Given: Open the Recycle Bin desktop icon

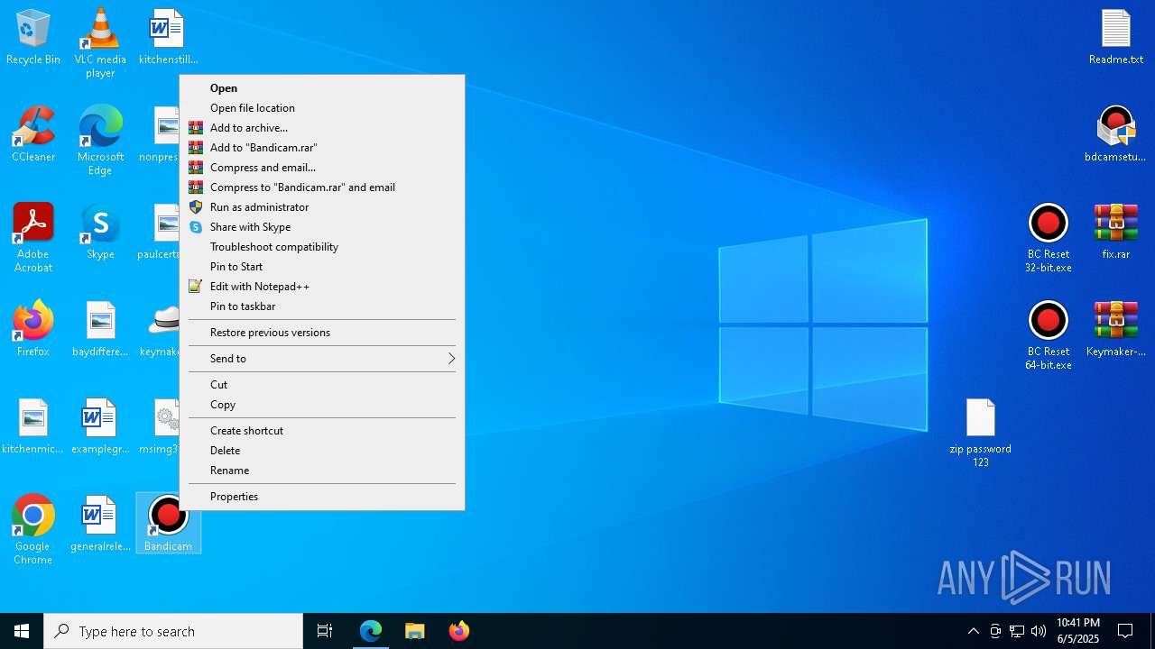Looking at the screenshot, I should [33, 38].
